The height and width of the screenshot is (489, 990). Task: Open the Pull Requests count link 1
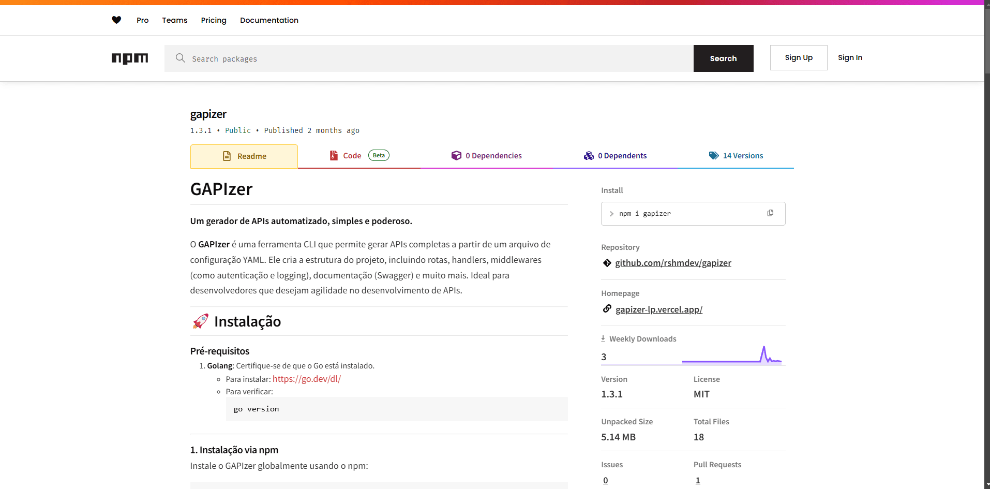point(698,480)
